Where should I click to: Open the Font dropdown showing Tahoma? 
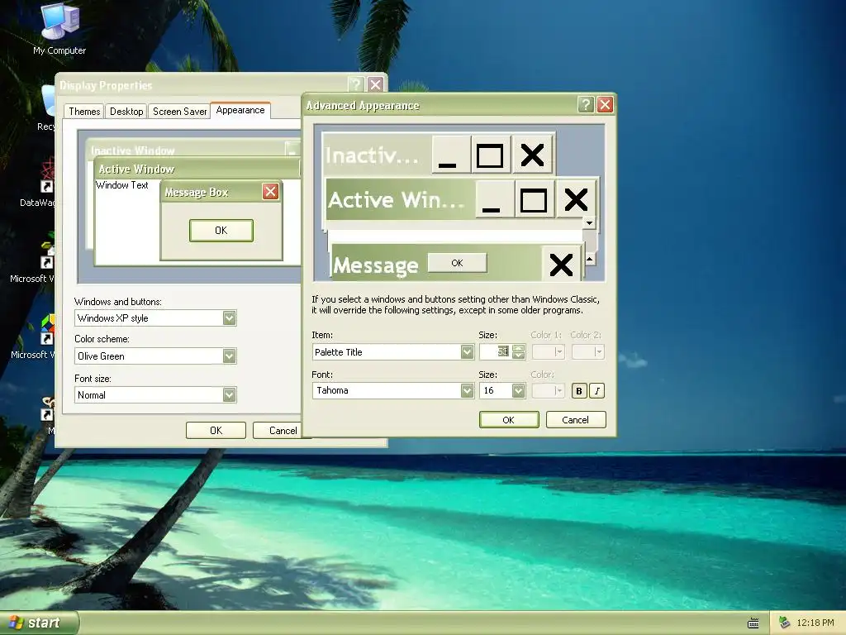click(x=468, y=390)
